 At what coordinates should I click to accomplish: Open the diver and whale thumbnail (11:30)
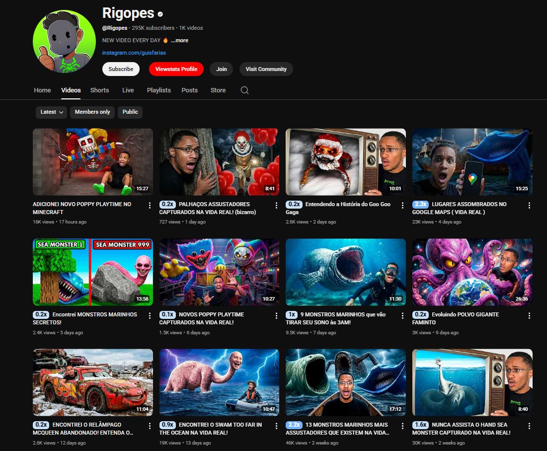346,272
